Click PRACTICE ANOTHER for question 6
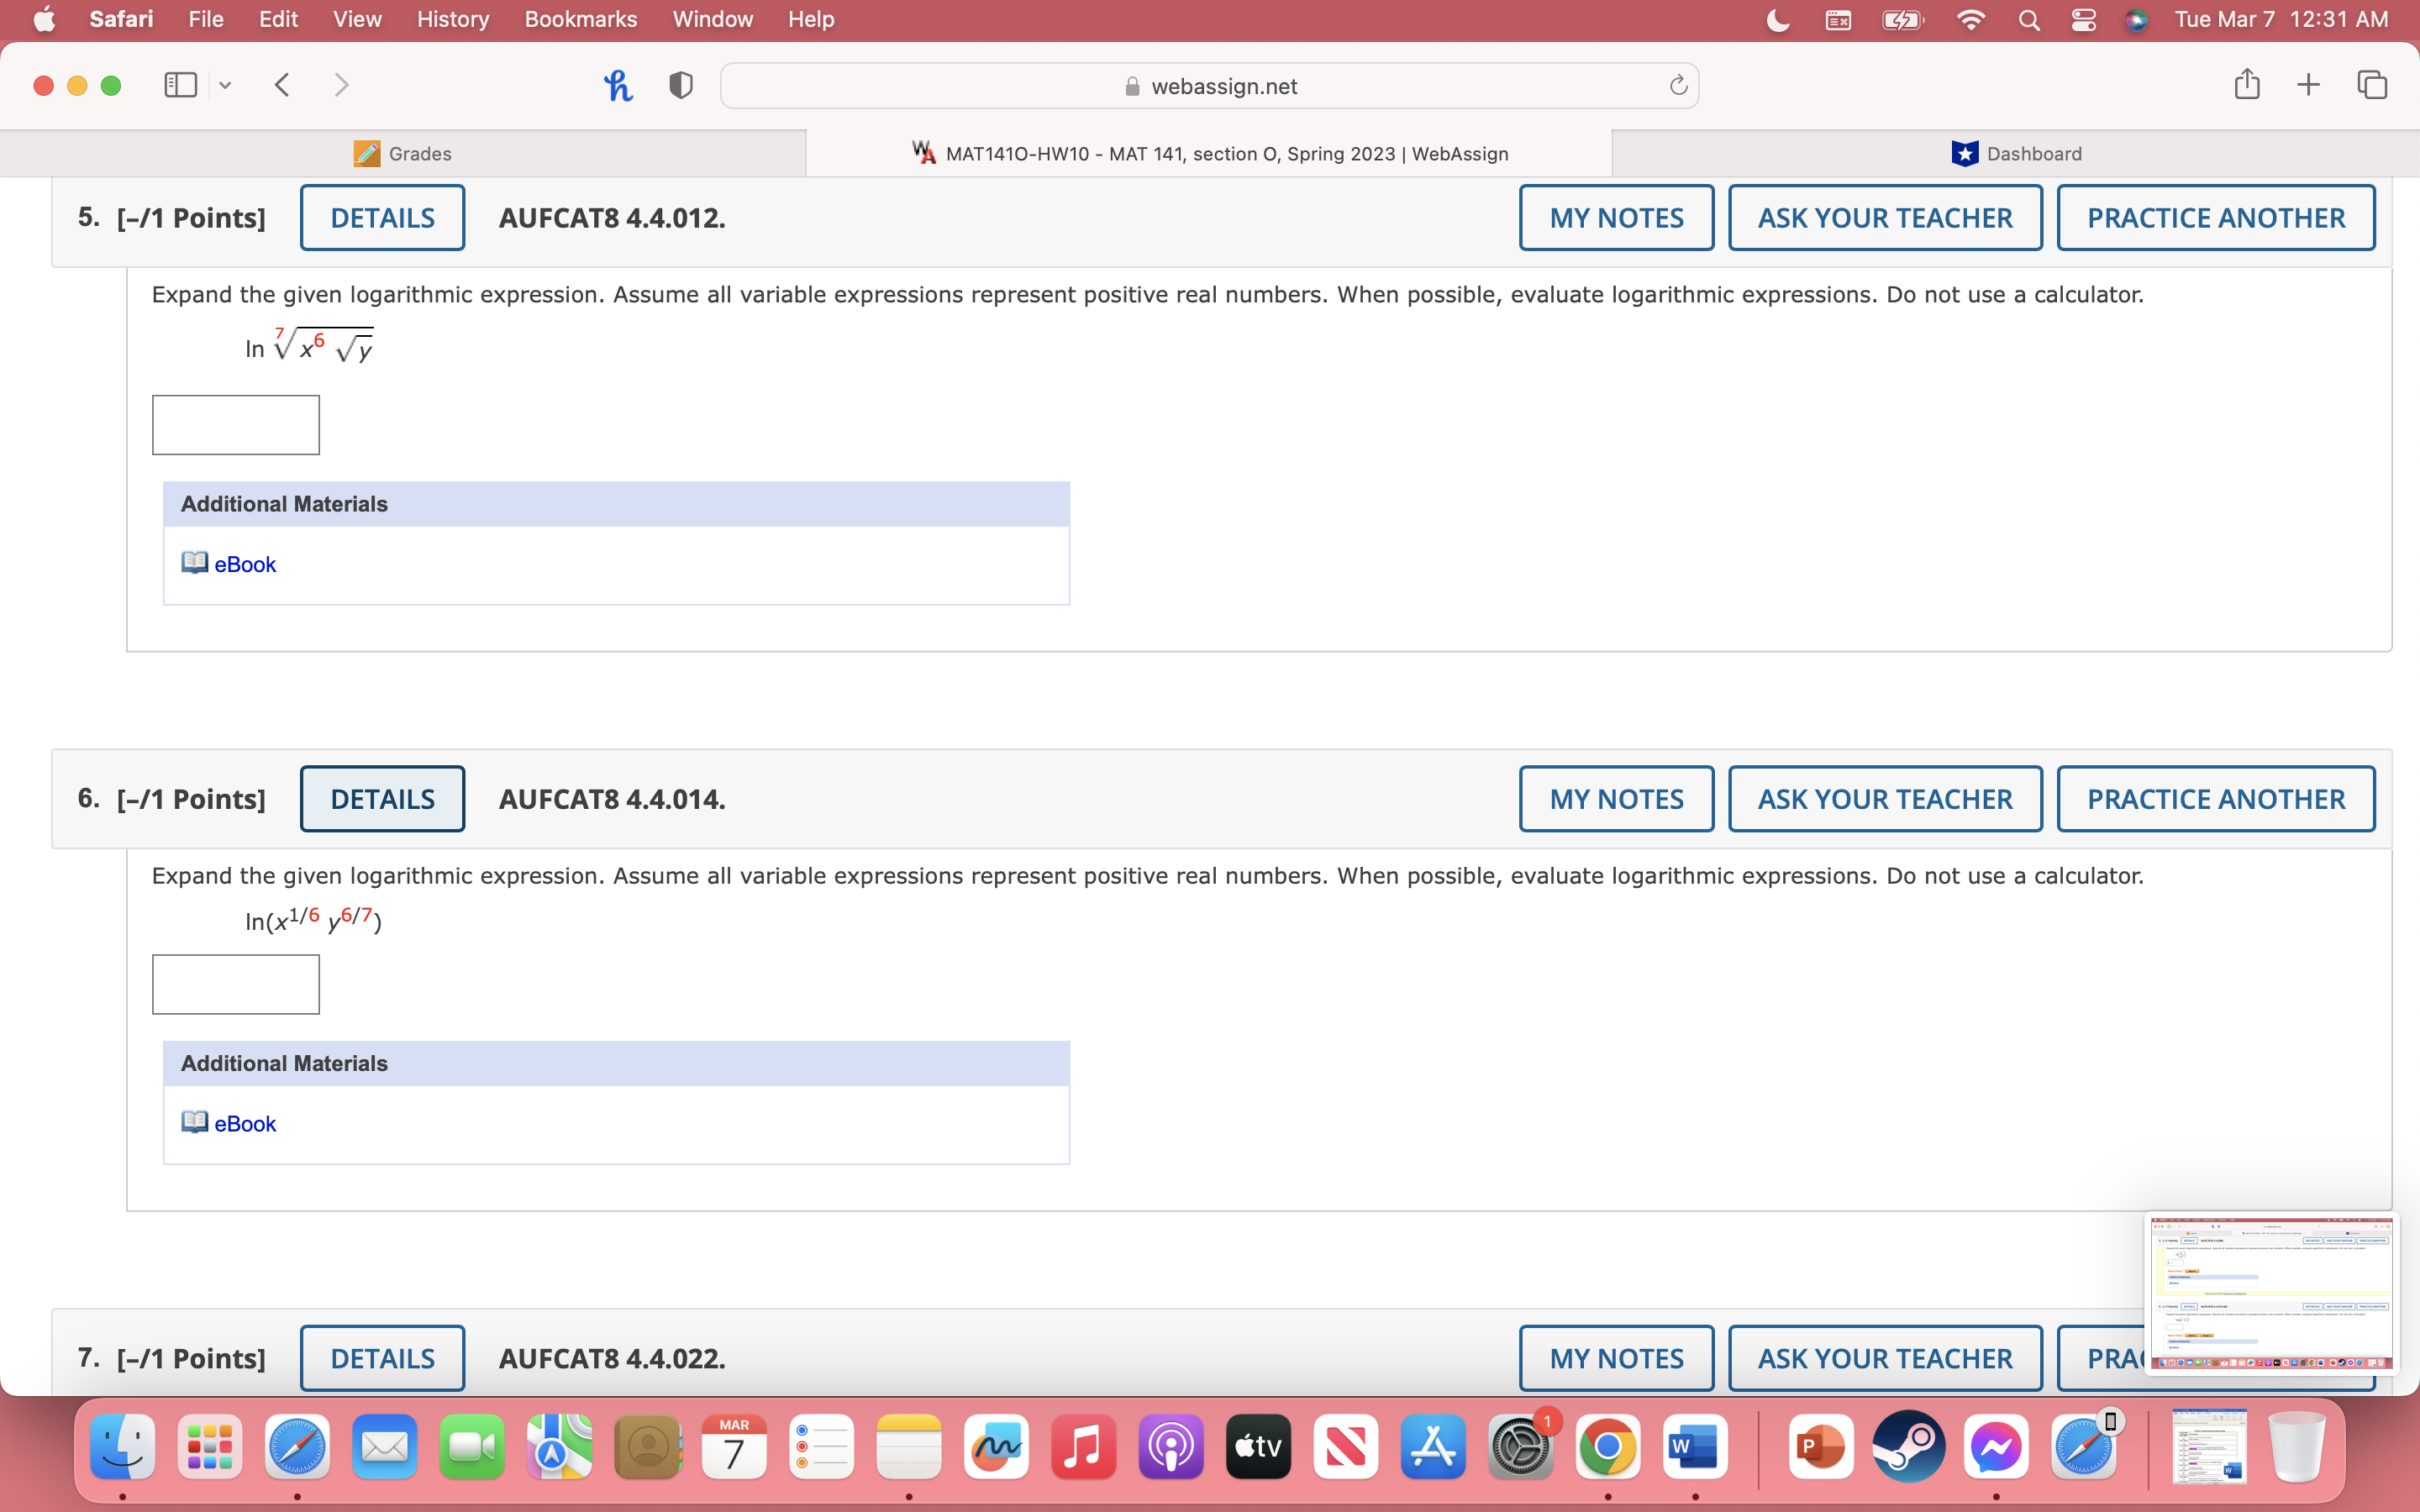 coord(2214,798)
